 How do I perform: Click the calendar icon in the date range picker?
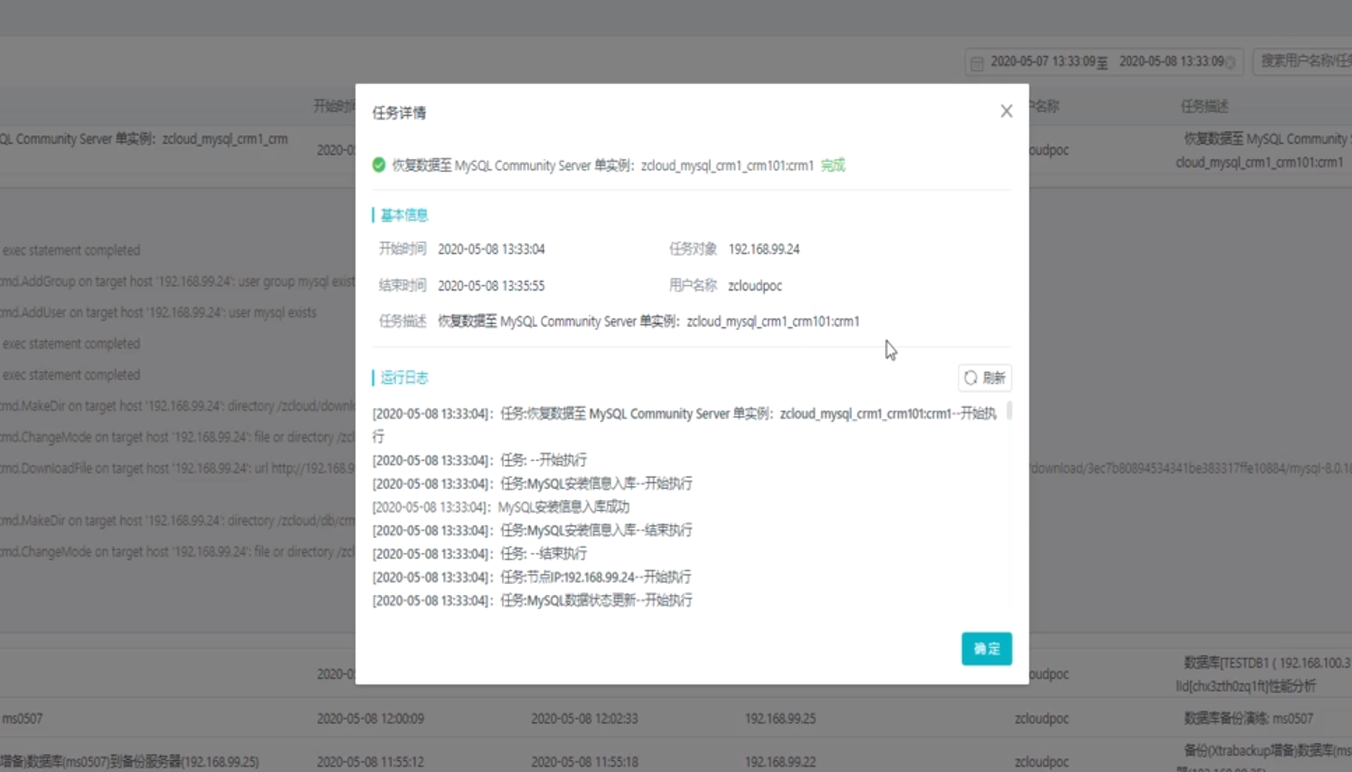pos(976,63)
